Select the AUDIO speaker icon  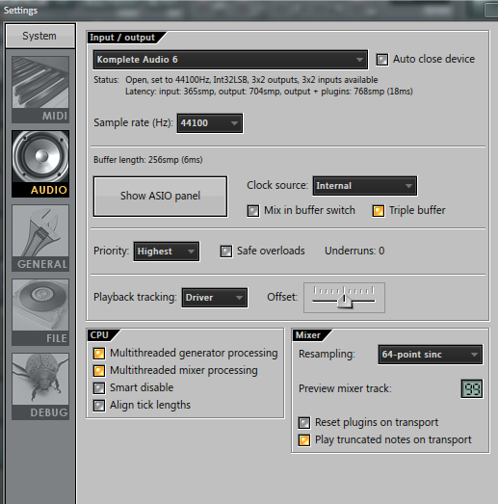click(x=40, y=164)
